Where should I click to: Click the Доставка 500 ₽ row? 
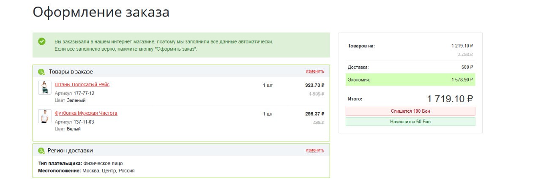click(x=410, y=67)
